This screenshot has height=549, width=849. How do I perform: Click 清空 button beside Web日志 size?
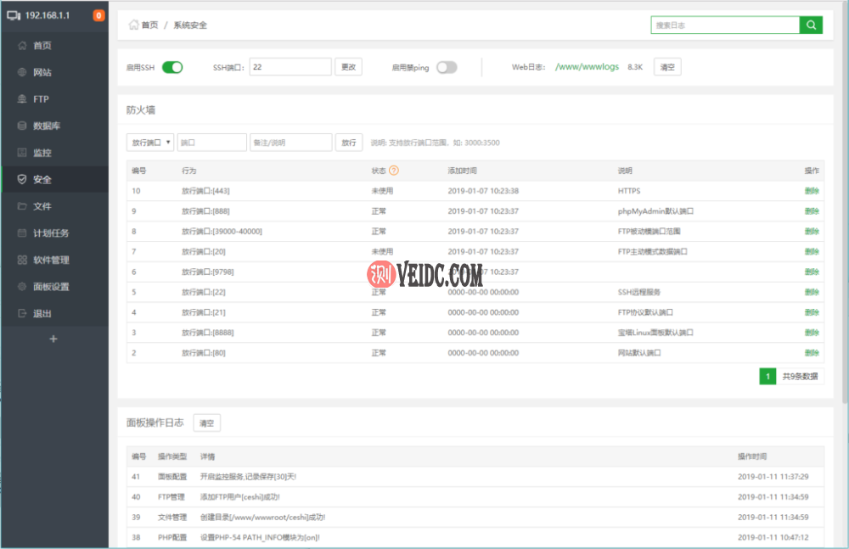pyautogui.click(x=667, y=67)
